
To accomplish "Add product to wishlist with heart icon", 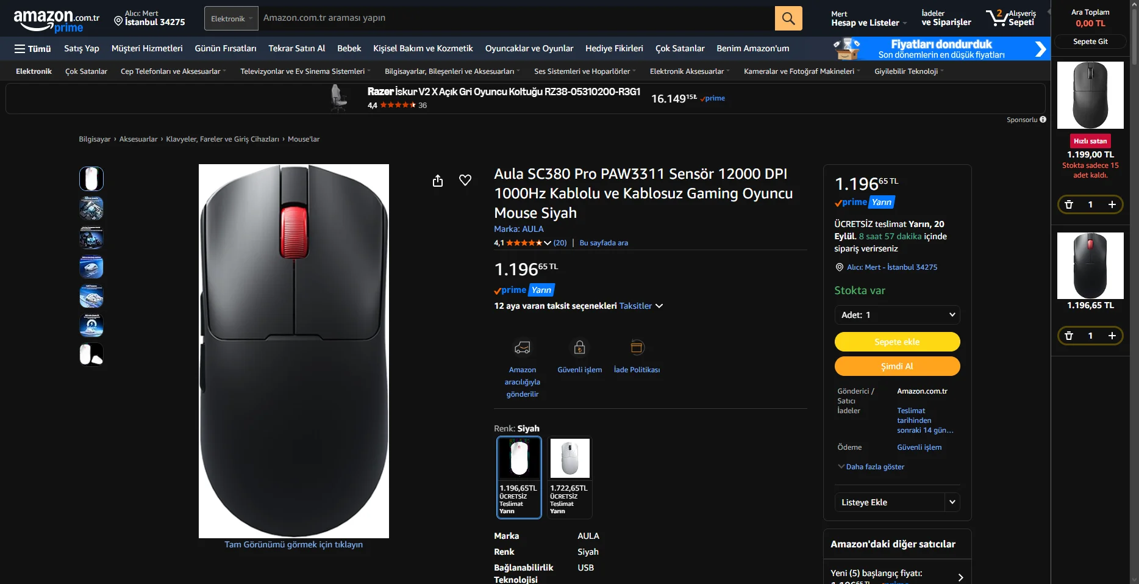I will pyautogui.click(x=465, y=180).
